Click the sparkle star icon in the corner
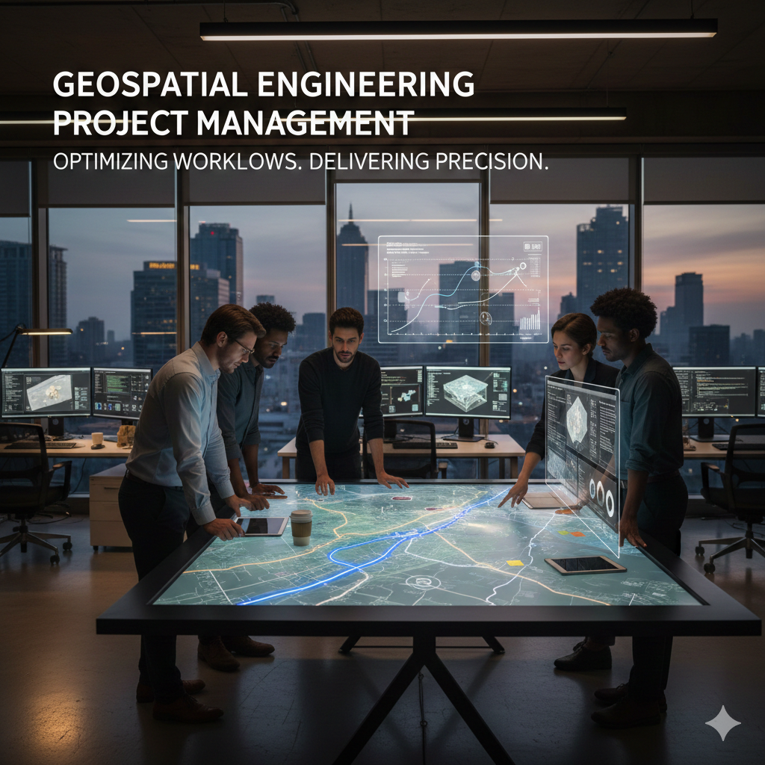 [722, 723]
